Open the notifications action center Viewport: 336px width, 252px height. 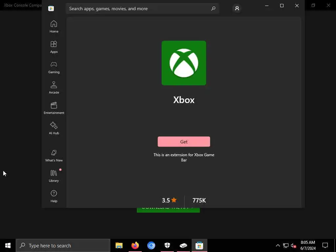[325, 245]
